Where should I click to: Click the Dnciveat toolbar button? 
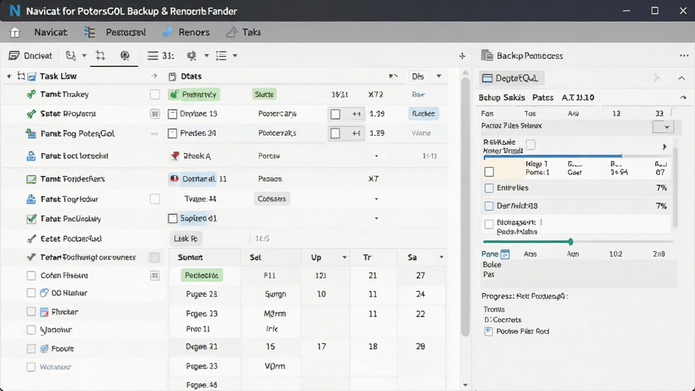pos(31,56)
